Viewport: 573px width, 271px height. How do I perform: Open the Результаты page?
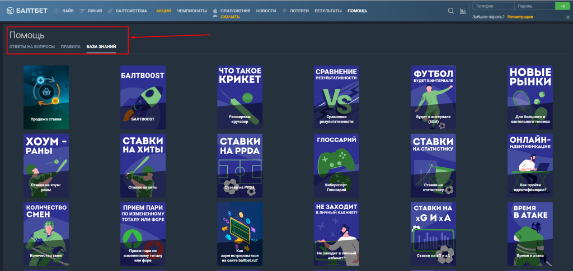328,11
